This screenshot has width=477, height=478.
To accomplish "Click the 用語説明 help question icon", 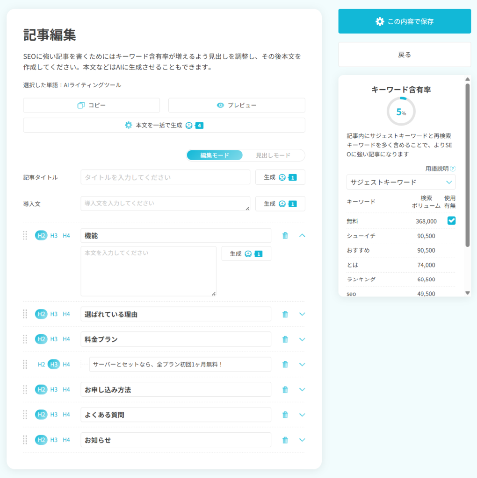I will [x=452, y=169].
